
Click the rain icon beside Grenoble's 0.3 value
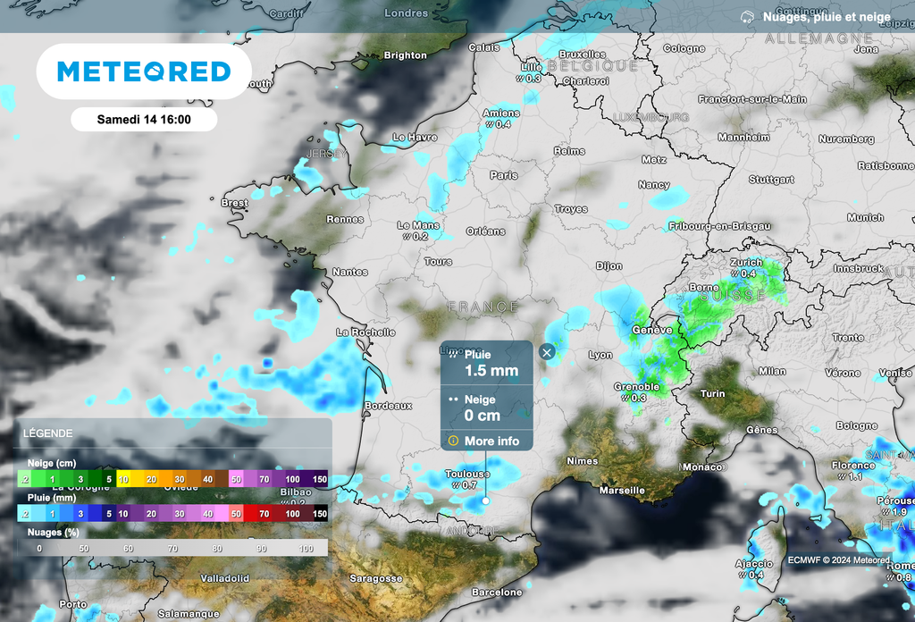(625, 398)
